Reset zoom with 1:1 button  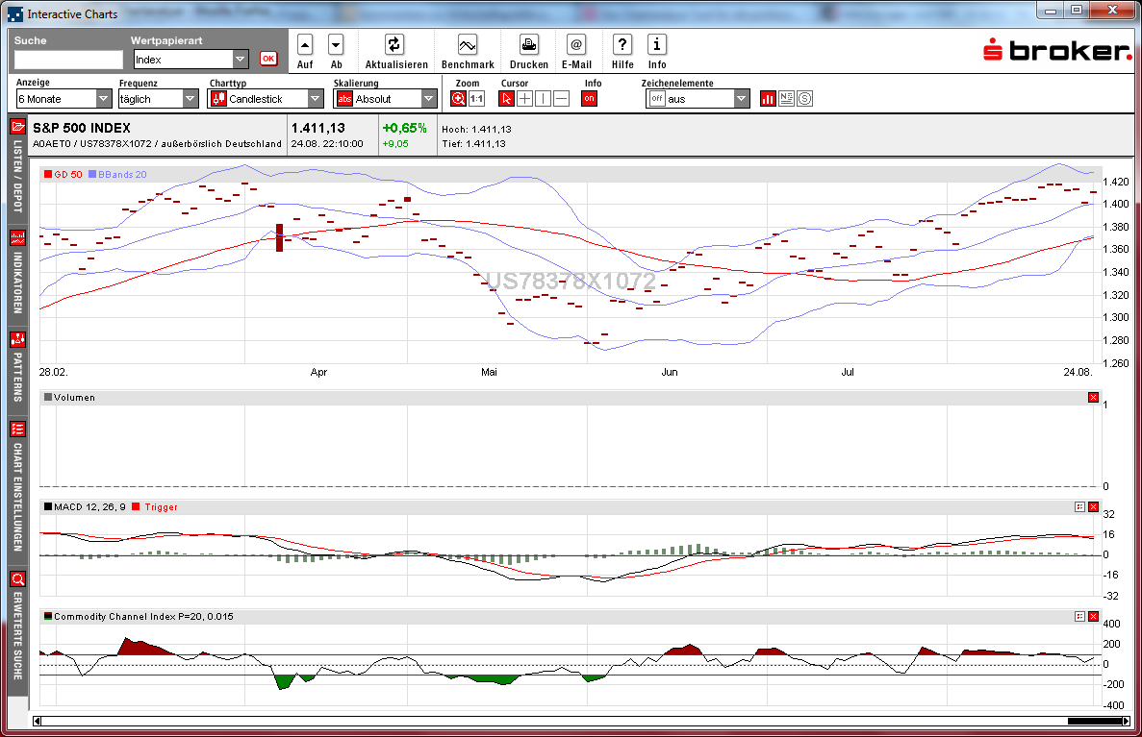(x=477, y=99)
